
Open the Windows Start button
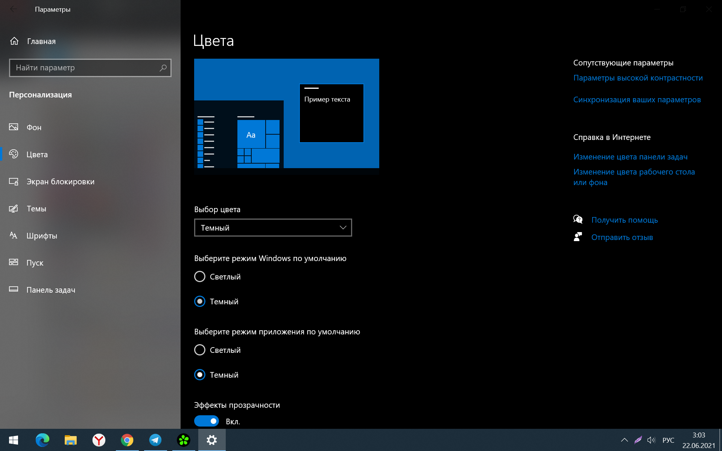pos(14,440)
